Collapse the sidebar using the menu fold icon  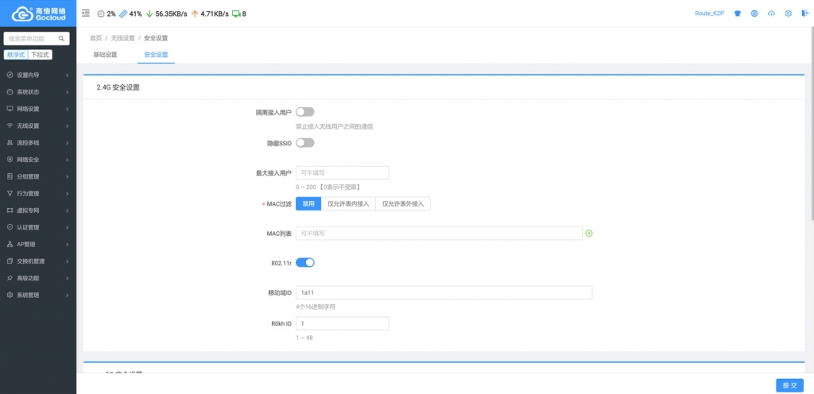click(86, 14)
